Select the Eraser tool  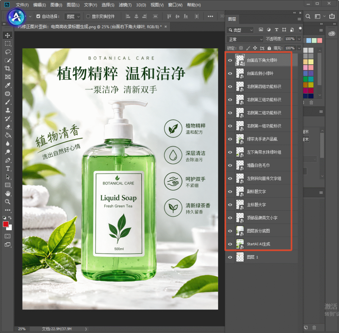(8, 127)
